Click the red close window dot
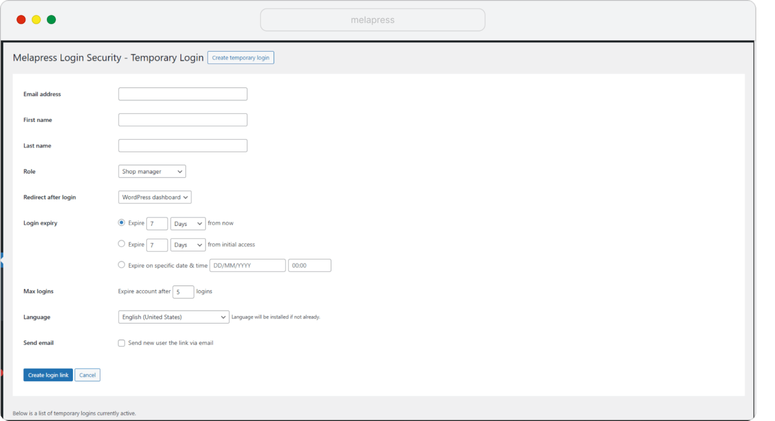775x421 pixels. pos(21,19)
